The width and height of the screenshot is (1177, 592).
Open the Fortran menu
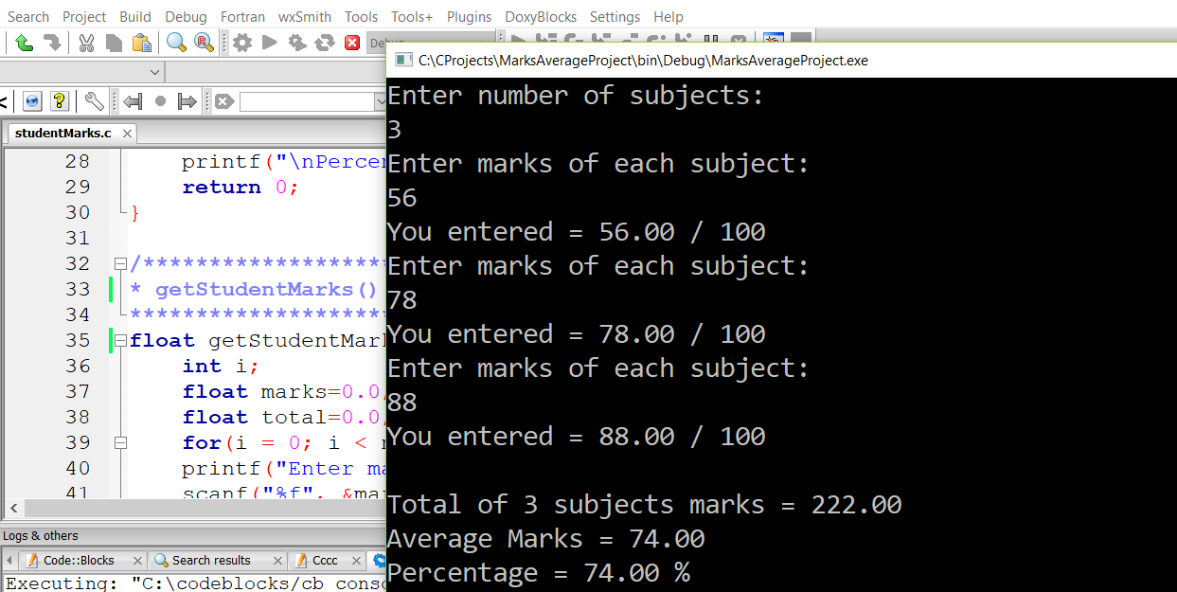tap(242, 16)
